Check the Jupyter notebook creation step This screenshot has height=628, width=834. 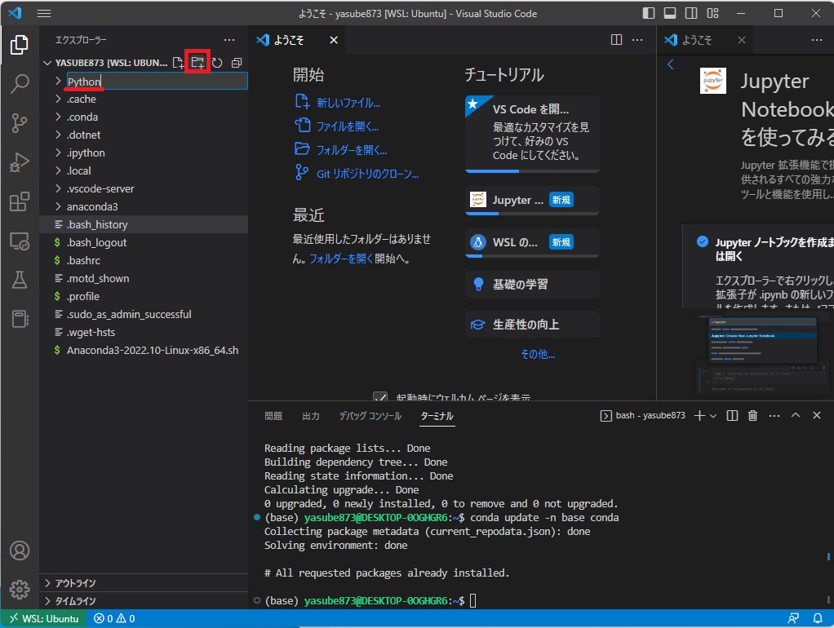[x=702, y=242]
